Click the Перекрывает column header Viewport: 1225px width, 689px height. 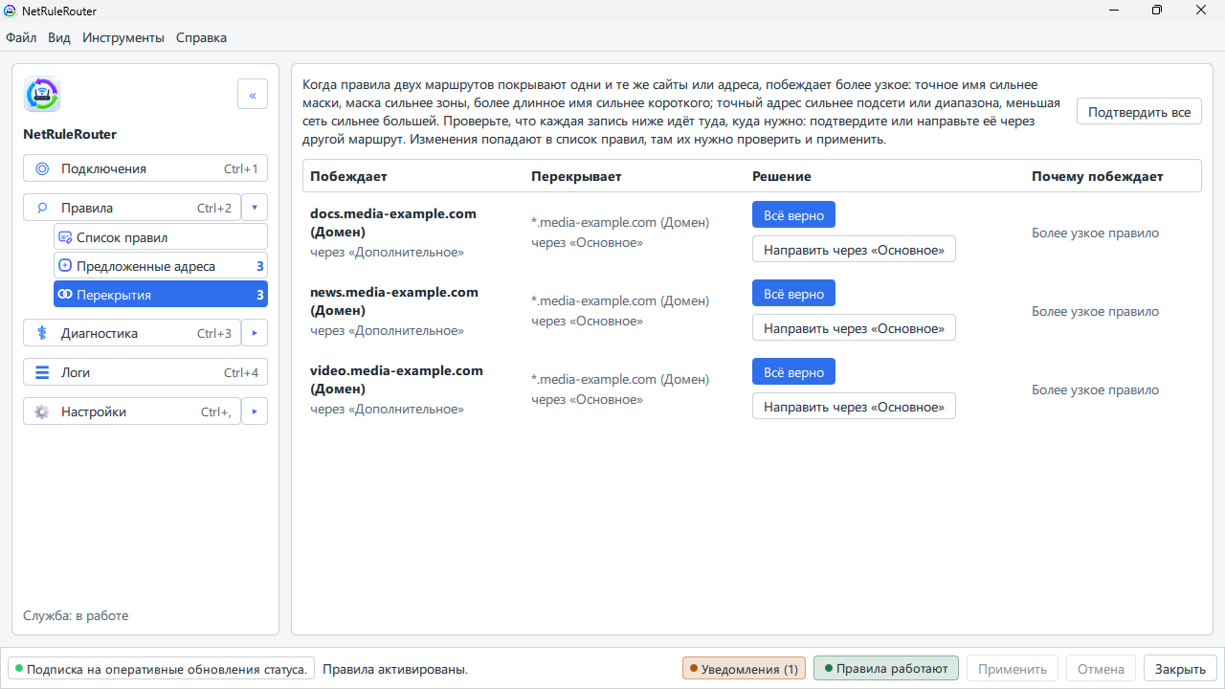[576, 177]
